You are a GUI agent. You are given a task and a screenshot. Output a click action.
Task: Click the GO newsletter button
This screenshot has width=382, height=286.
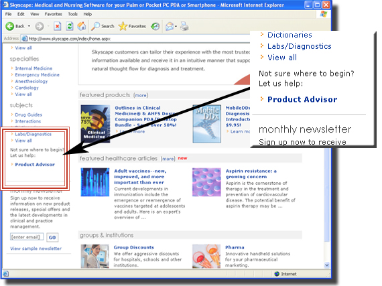pyautogui.click(x=52, y=237)
